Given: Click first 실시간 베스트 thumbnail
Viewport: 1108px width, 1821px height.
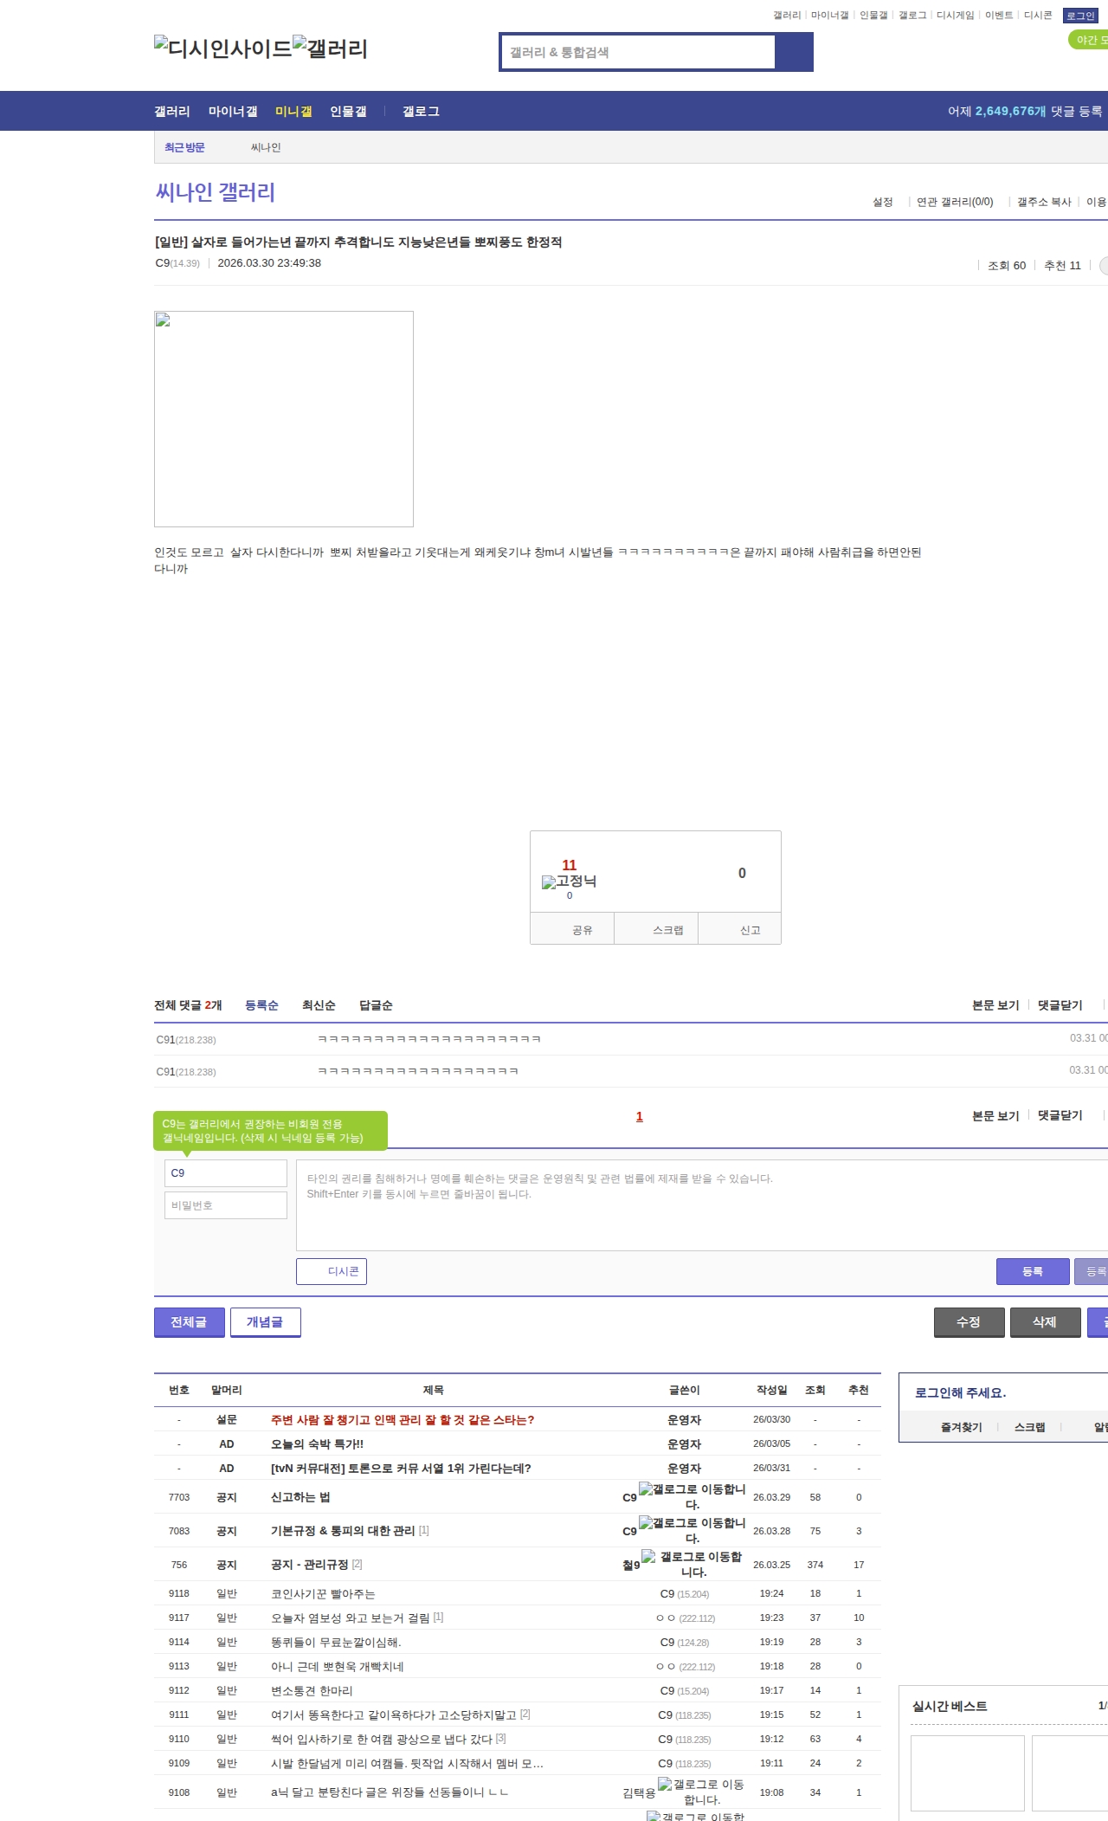Looking at the screenshot, I should click(968, 1773).
